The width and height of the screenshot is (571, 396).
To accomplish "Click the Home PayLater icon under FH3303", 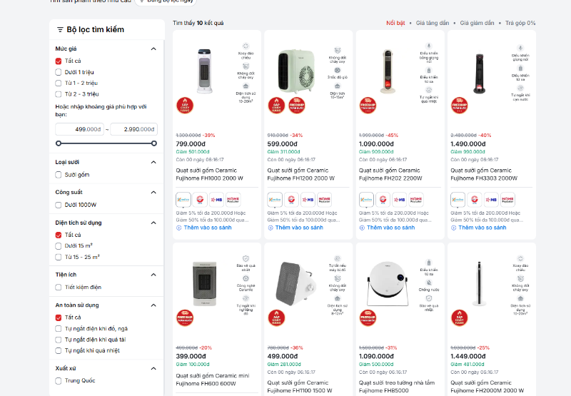I will 507,200.
